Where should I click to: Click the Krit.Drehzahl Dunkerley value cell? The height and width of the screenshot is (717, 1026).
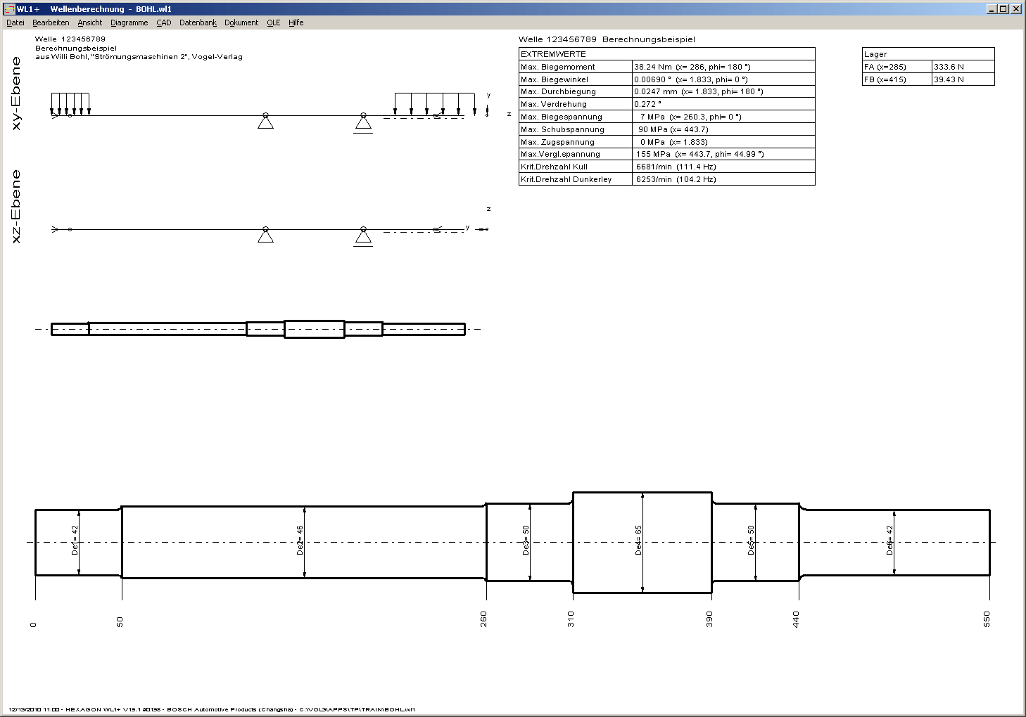[723, 179]
